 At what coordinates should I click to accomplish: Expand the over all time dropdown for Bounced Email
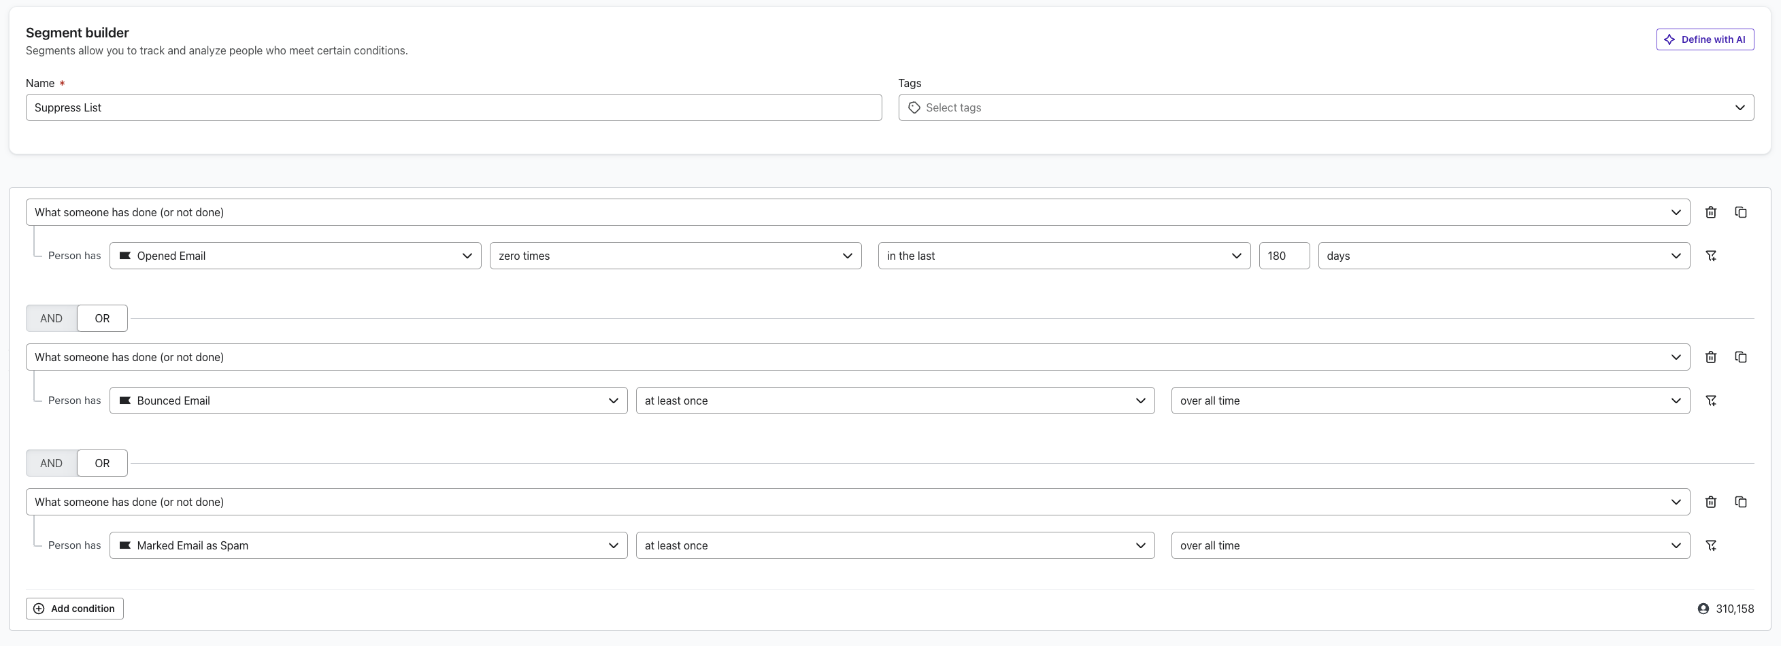click(x=1431, y=401)
